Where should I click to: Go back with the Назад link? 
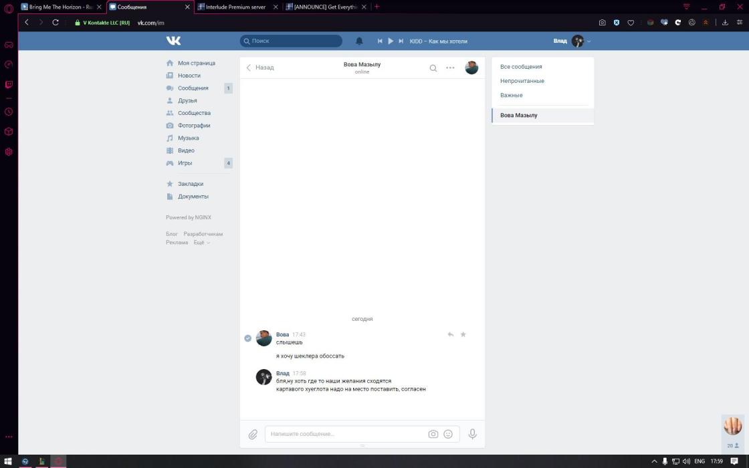(260, 68)
